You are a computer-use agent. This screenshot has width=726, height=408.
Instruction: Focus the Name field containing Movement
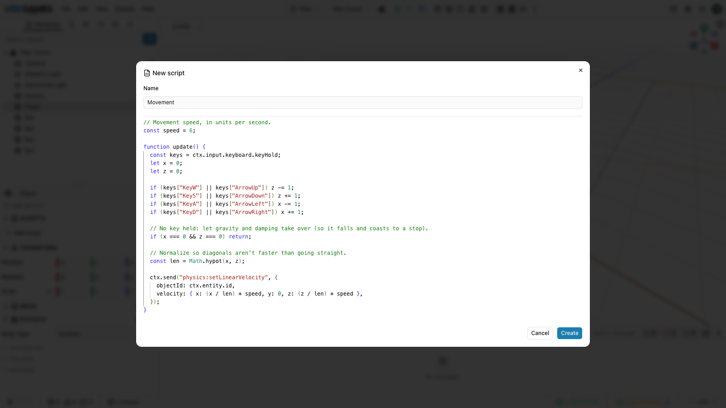(x=363, y=102)
